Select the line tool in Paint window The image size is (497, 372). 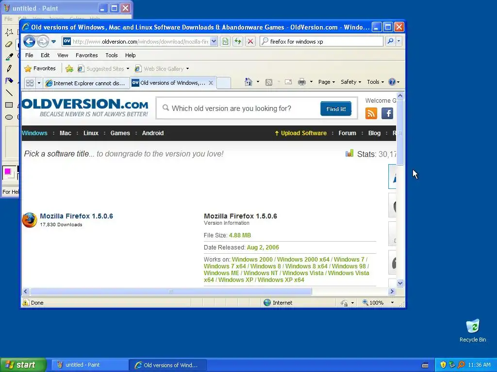point(9,93)
